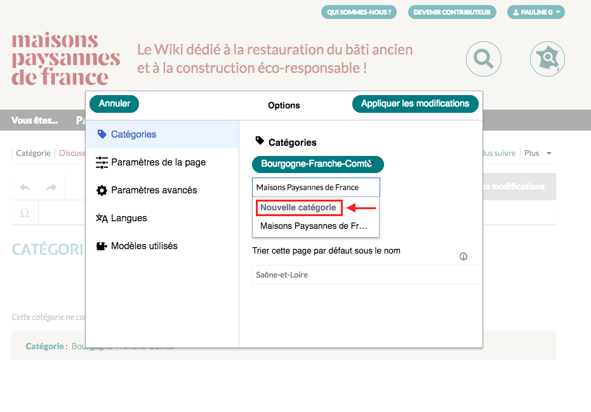The image size is (591, 412).
Task: Click the Redo arrow in editor toolbar
Action: 51,187
